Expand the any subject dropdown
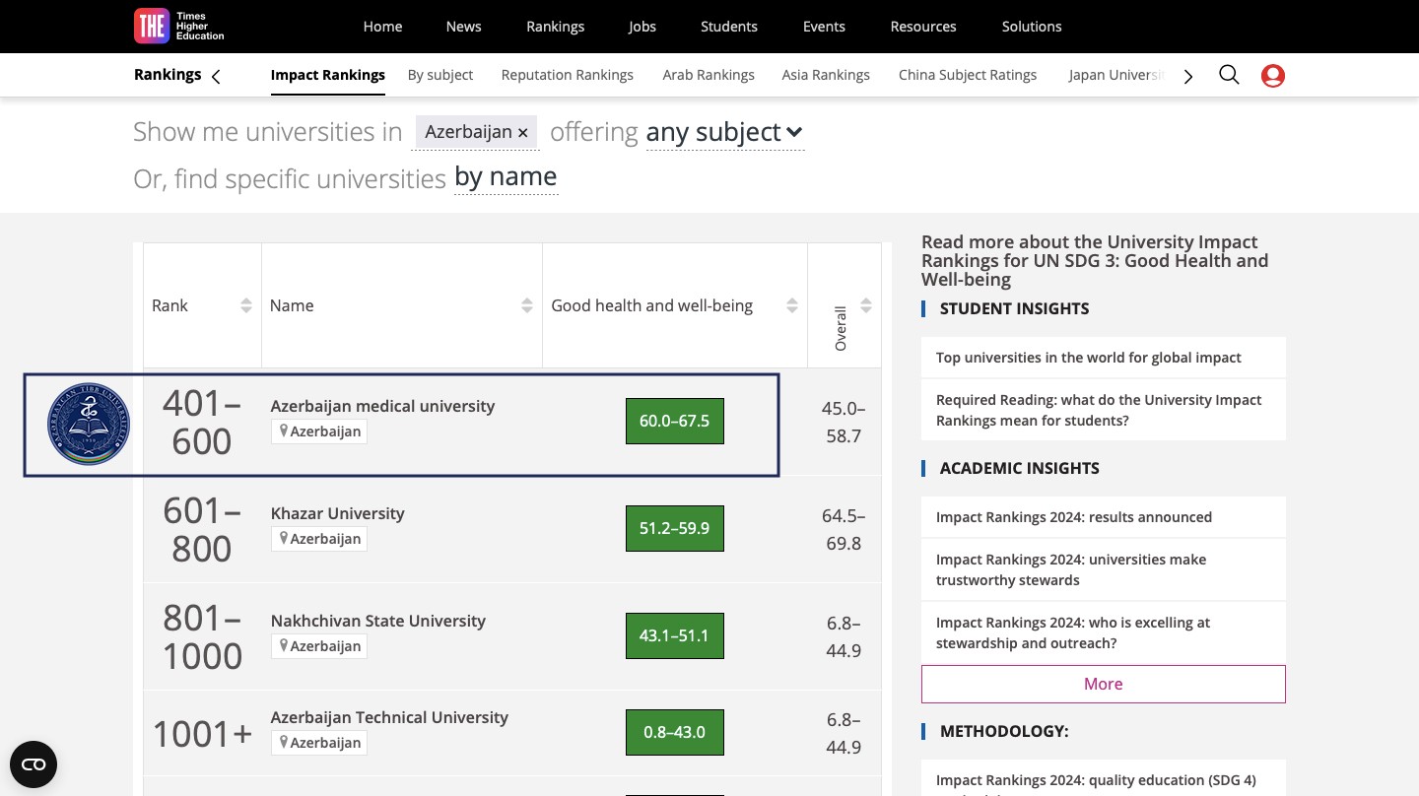Screen dimensions: 1419x796 click(724, 132)
